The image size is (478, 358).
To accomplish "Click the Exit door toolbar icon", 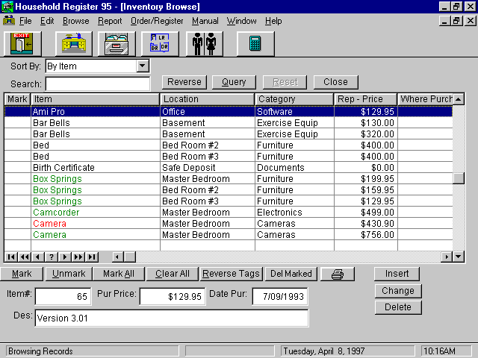I will click(22, 43).
